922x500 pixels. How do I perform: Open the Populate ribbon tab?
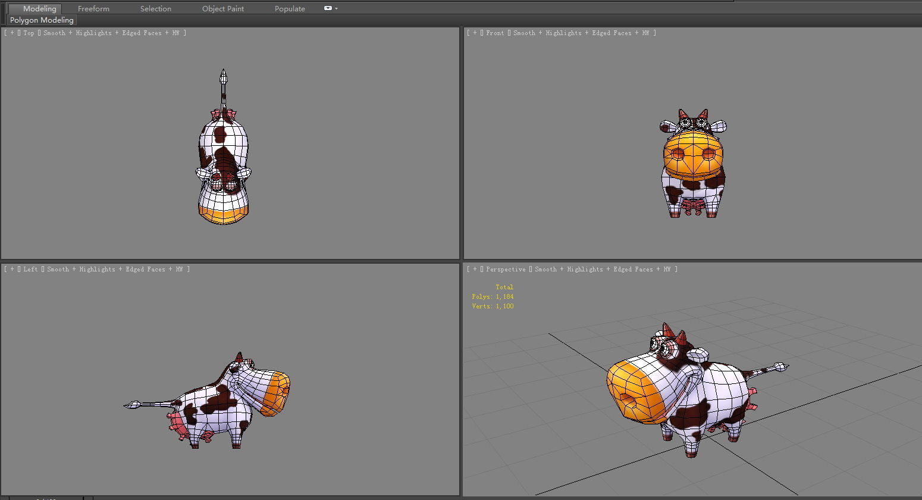(x=290, y=9)
